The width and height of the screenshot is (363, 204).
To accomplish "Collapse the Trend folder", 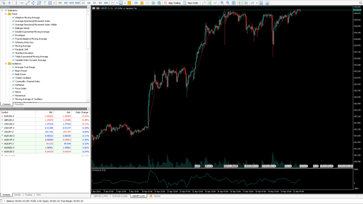I will [6, 14].
